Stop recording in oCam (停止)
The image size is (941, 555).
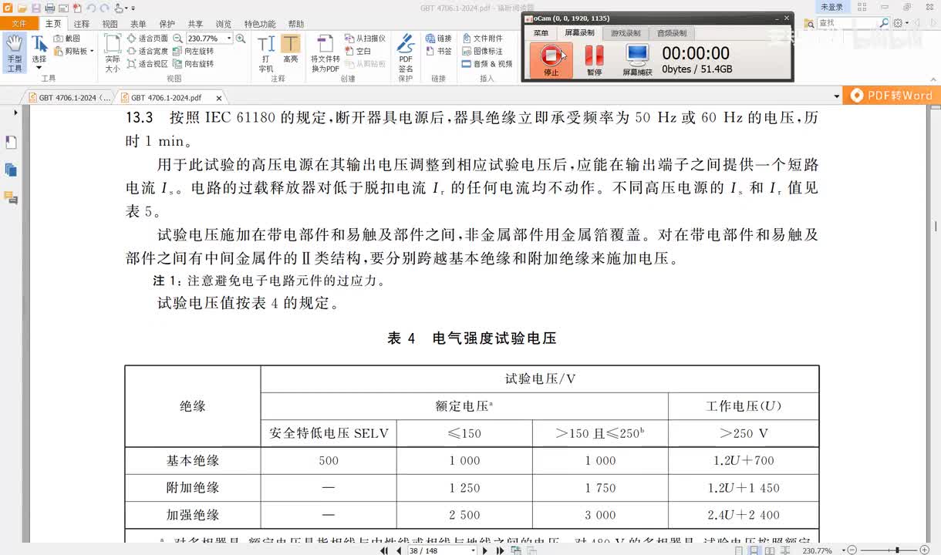551,60
